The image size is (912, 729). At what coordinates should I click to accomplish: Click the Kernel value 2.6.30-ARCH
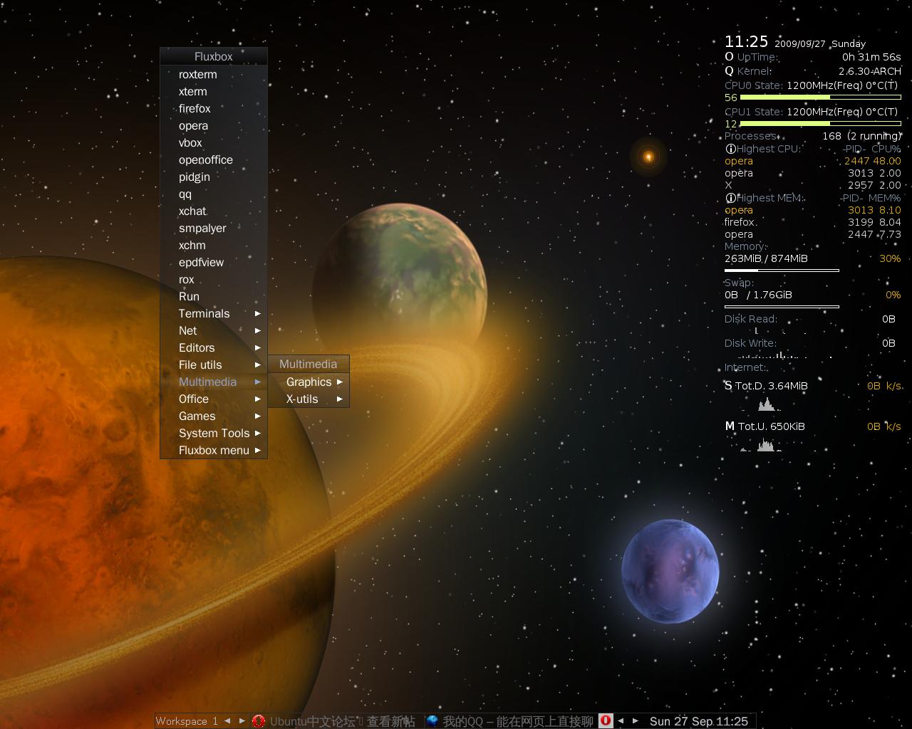click(x=870, y=71)
